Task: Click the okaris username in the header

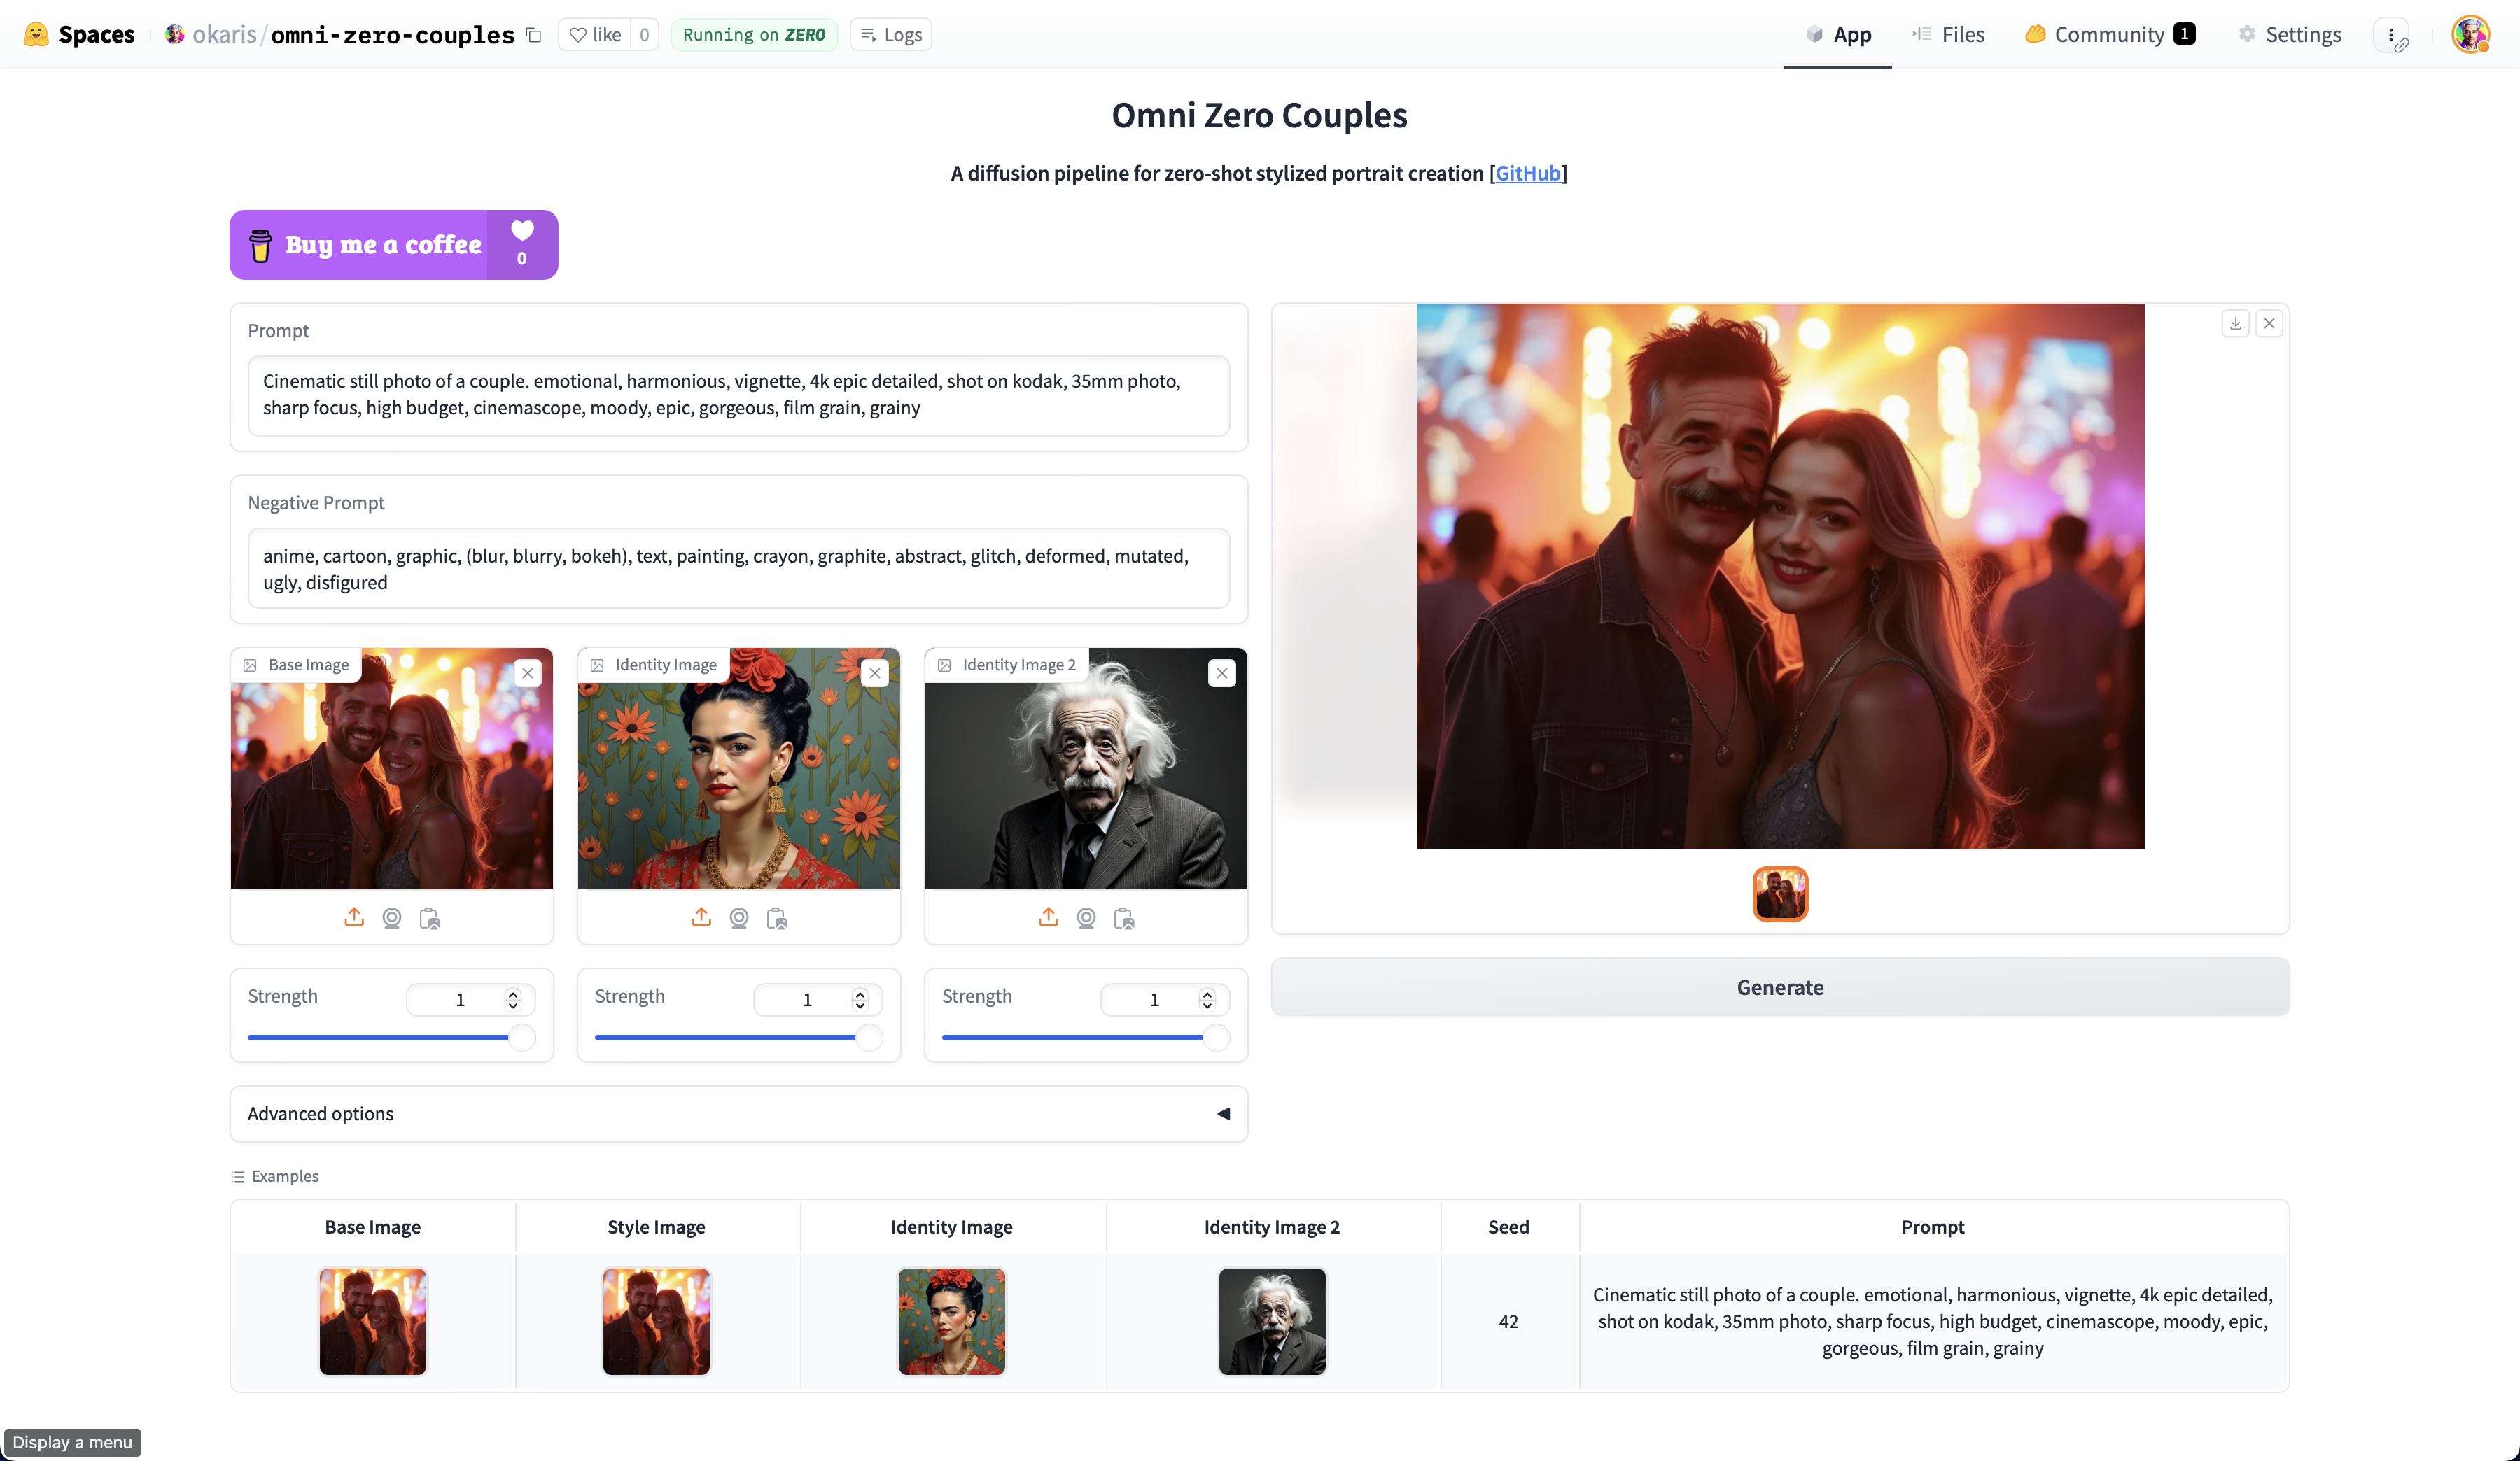Action: (224, 34)
